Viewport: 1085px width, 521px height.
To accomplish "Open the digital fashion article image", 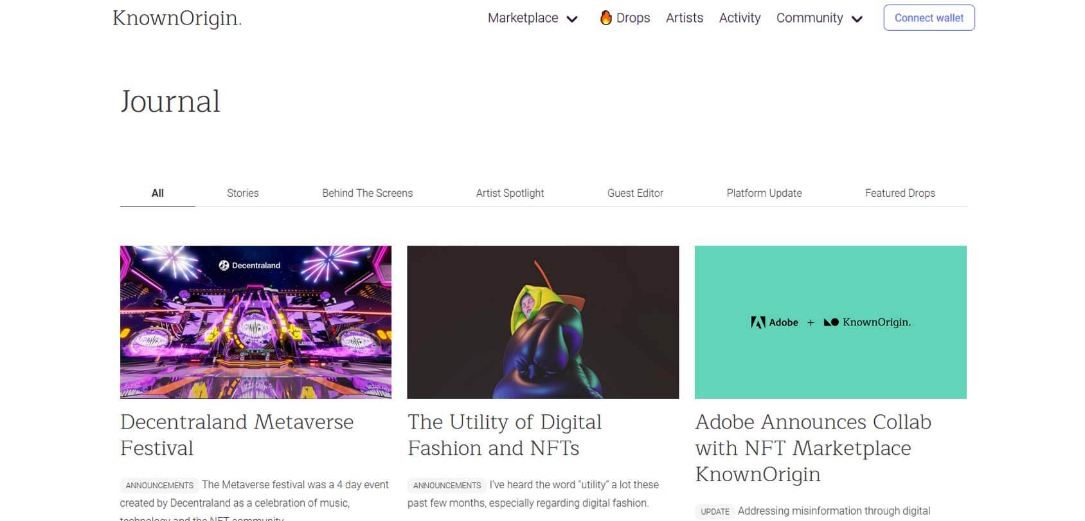I will [x=543, y=322].
